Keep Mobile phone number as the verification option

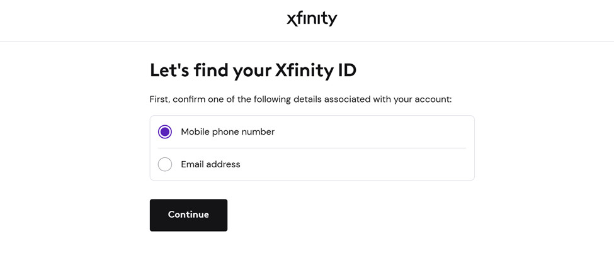[x=165, y=132]
